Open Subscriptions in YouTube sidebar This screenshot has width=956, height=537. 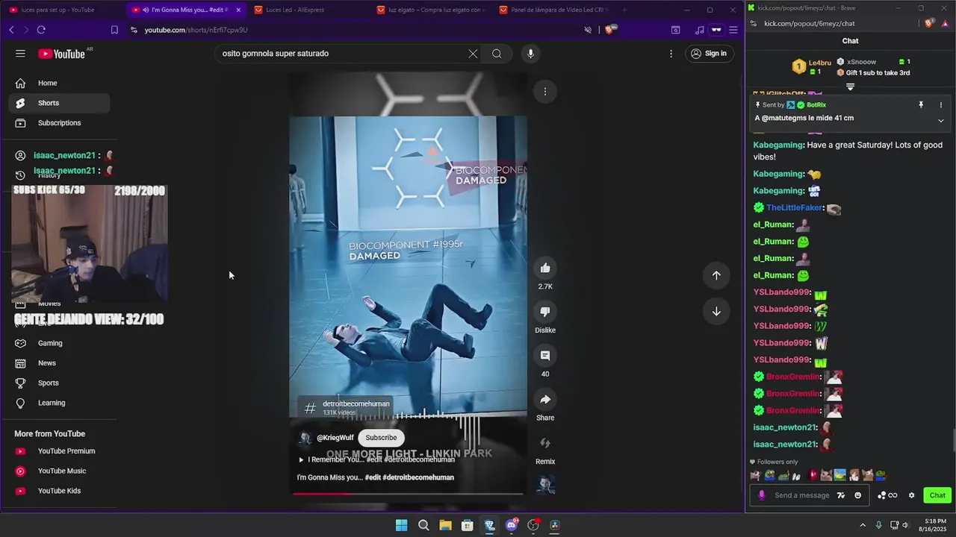pyautogui.click(x=58, y=123)
